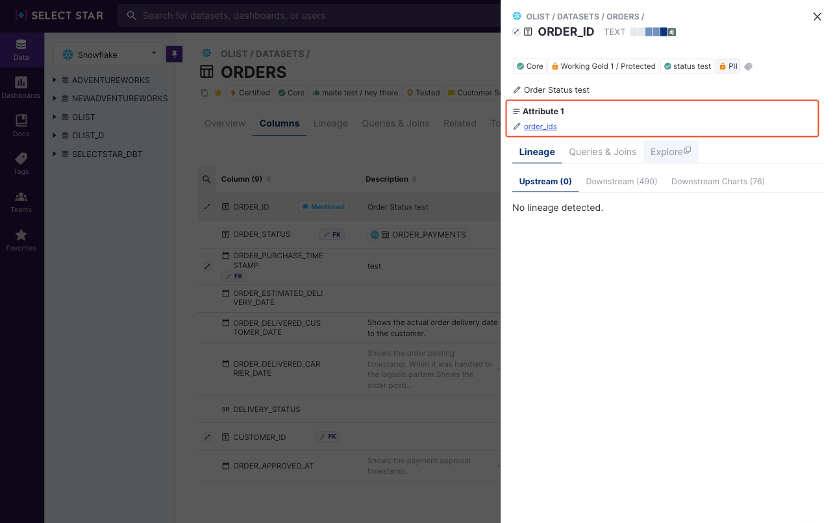Edit Order Status test description pencil
Screen dimensions: 833x523
(517, 90)
